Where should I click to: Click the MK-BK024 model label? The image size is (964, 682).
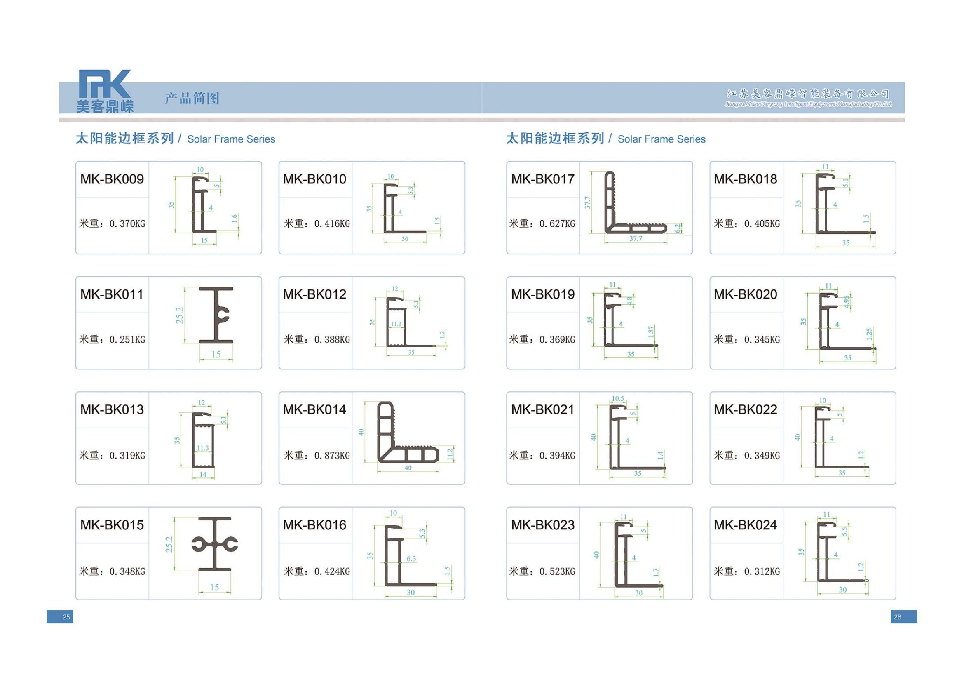click(x=746, y=525)
